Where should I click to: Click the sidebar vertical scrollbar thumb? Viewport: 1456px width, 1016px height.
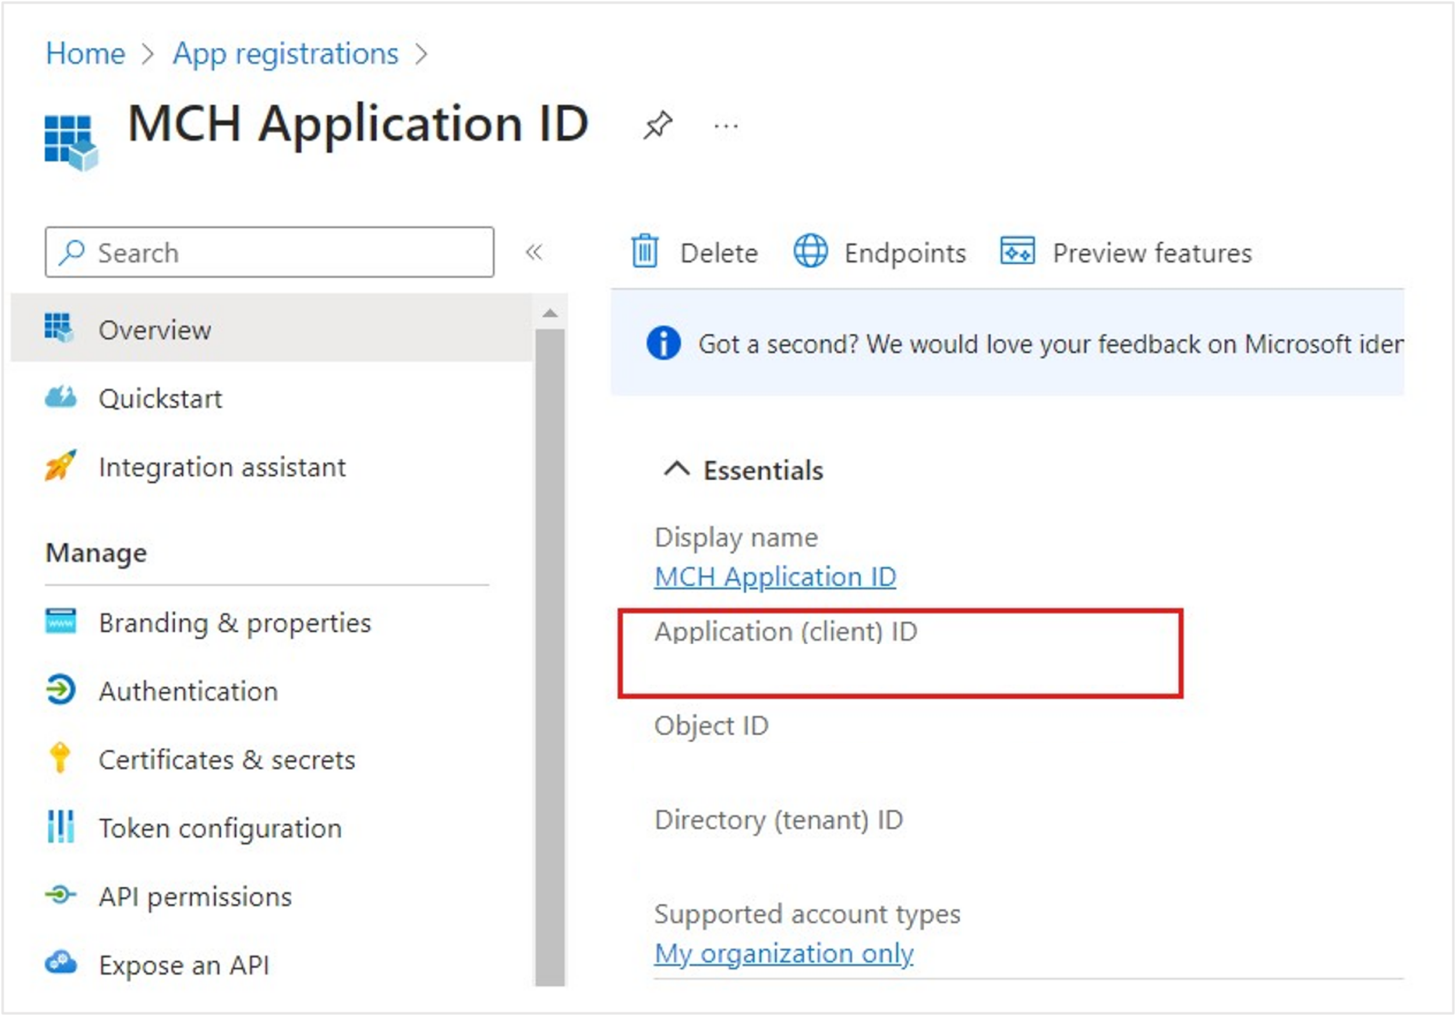click(550, 657)
